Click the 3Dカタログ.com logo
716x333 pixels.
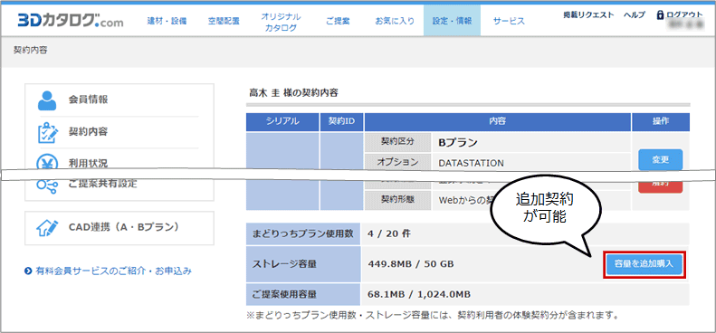pos(71,21)
